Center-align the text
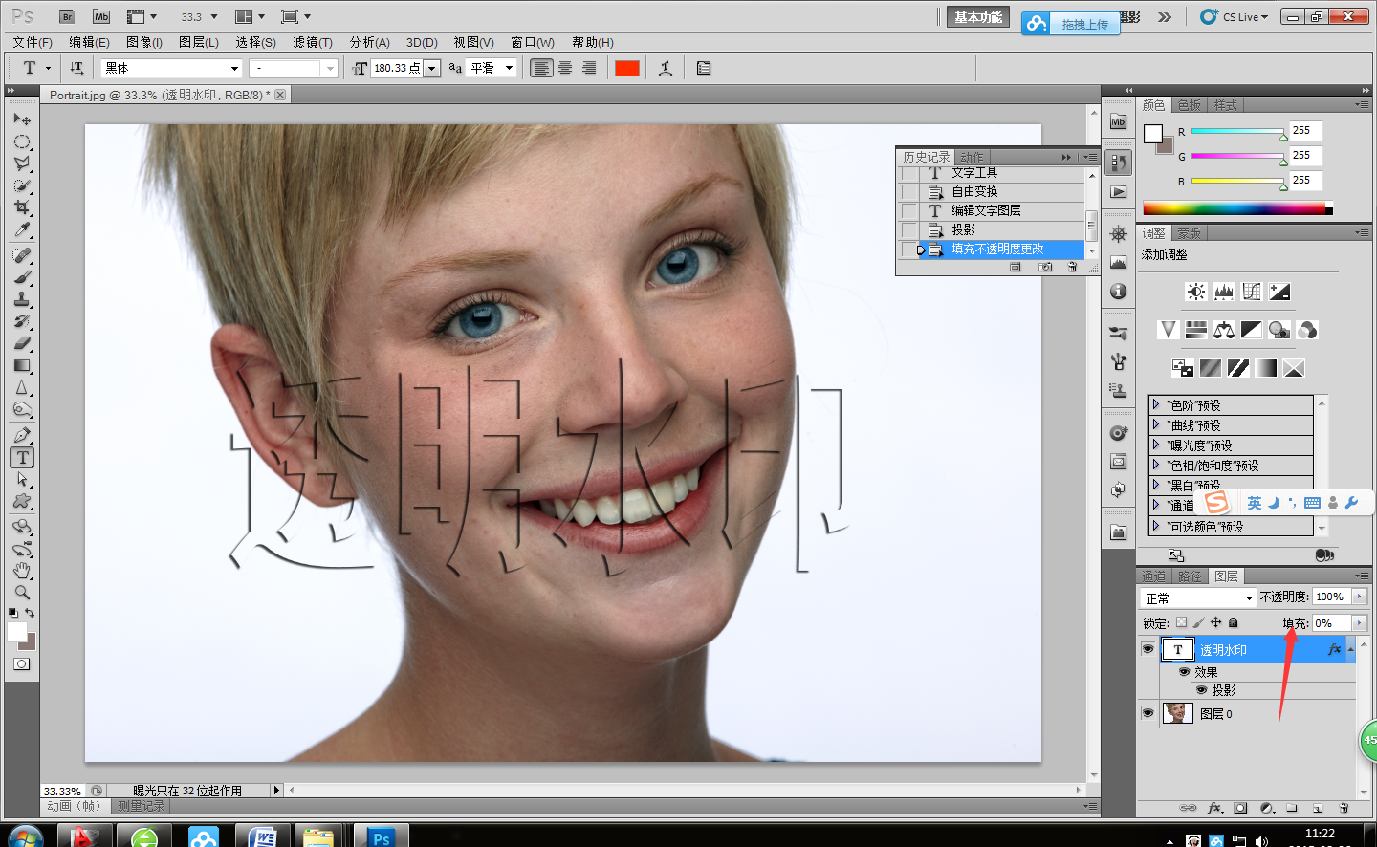 [565, 68]
